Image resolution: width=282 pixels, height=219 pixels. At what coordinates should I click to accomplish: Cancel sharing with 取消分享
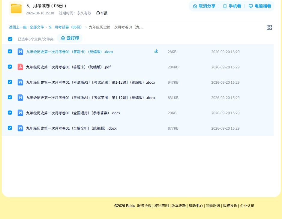(204, 6)
